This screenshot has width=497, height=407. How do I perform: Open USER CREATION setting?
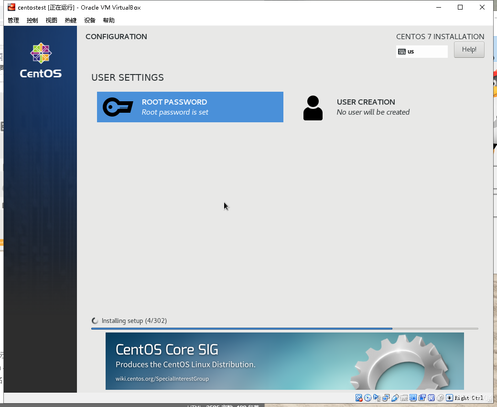click(x=385, y=107)
